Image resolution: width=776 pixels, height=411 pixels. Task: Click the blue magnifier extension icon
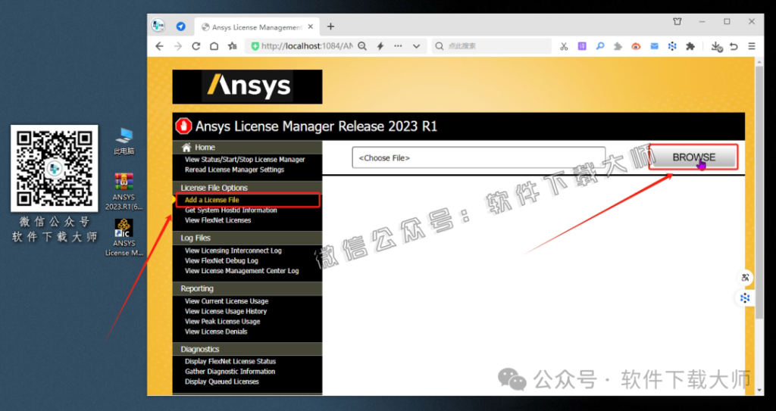point(600,46)
